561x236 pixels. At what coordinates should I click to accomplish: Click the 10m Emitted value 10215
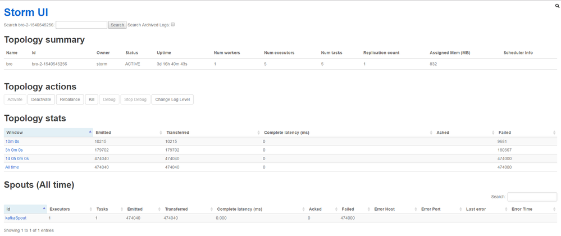click(100, 142)
